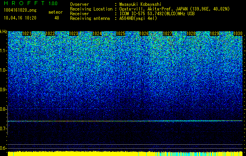Click the Ovserver field label
This screenshot has width=246, height=156.
point(79,4)
